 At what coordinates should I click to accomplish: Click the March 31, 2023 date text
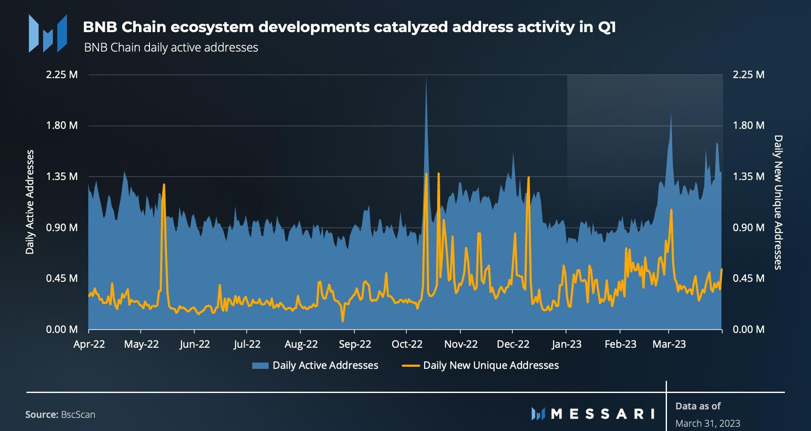click(x=708, y=423)
